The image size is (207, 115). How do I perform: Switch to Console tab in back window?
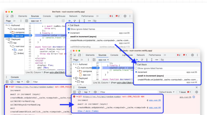(47, 16)
